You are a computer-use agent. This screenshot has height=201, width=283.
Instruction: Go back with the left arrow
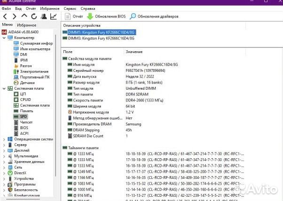point(5,16)
